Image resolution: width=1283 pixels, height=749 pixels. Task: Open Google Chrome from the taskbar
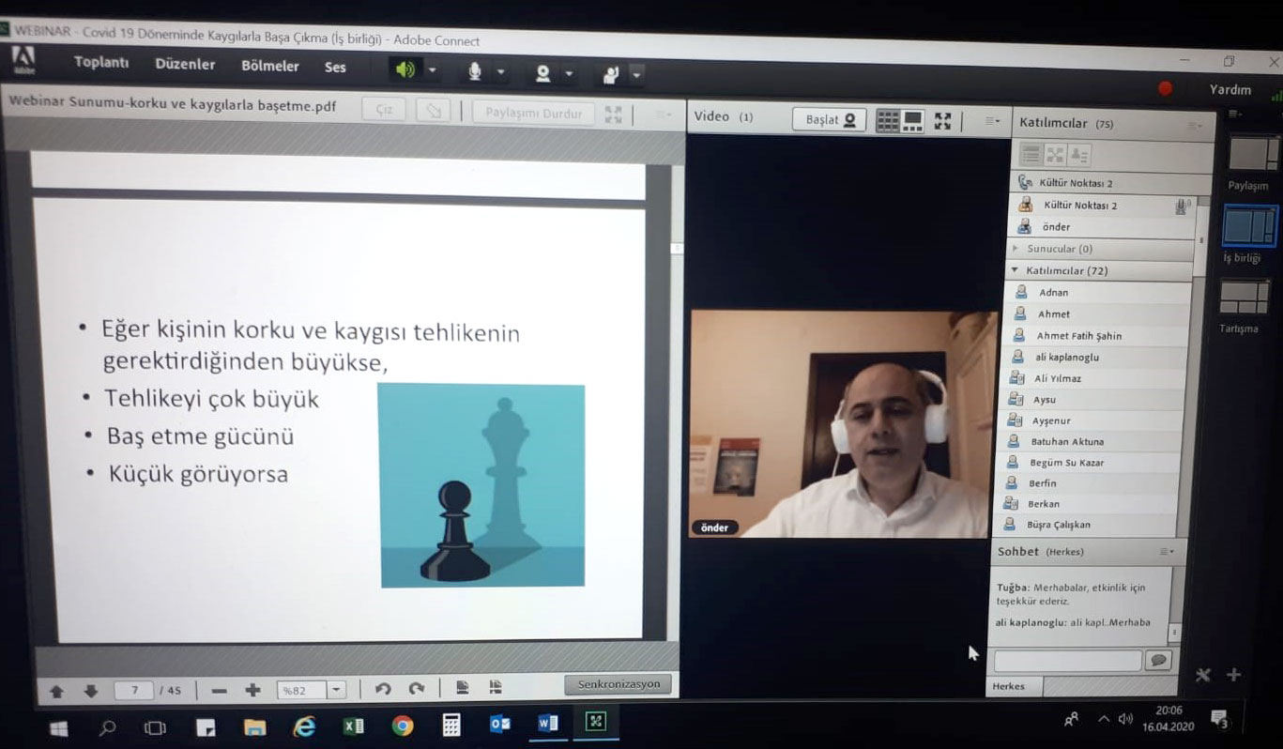pyautogui.click(x=403, y=725)
